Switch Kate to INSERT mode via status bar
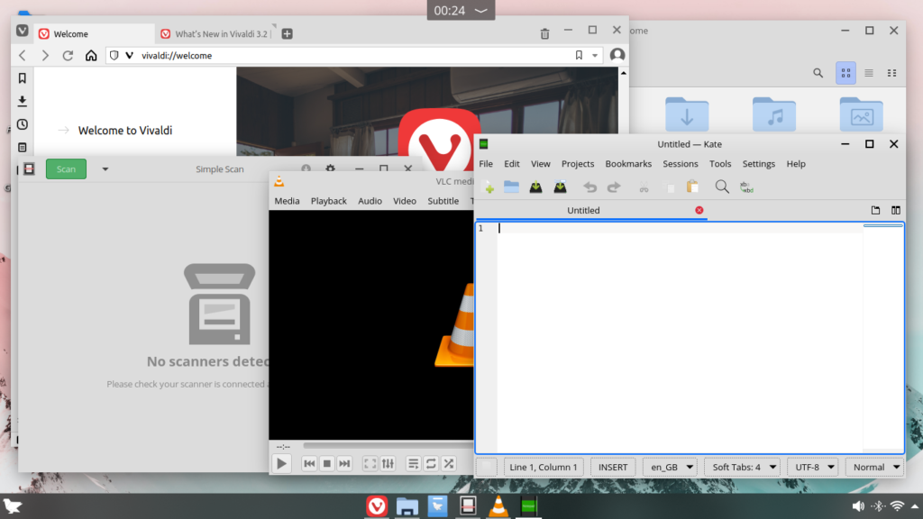Viewport: 923px width, 519px height. tap(612, 467)
